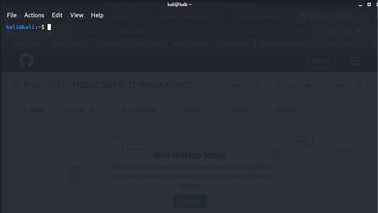The width and height of the screenshot is (378, 213).
Task: Click the Watch button on the repository
Action: coord(235,86)
